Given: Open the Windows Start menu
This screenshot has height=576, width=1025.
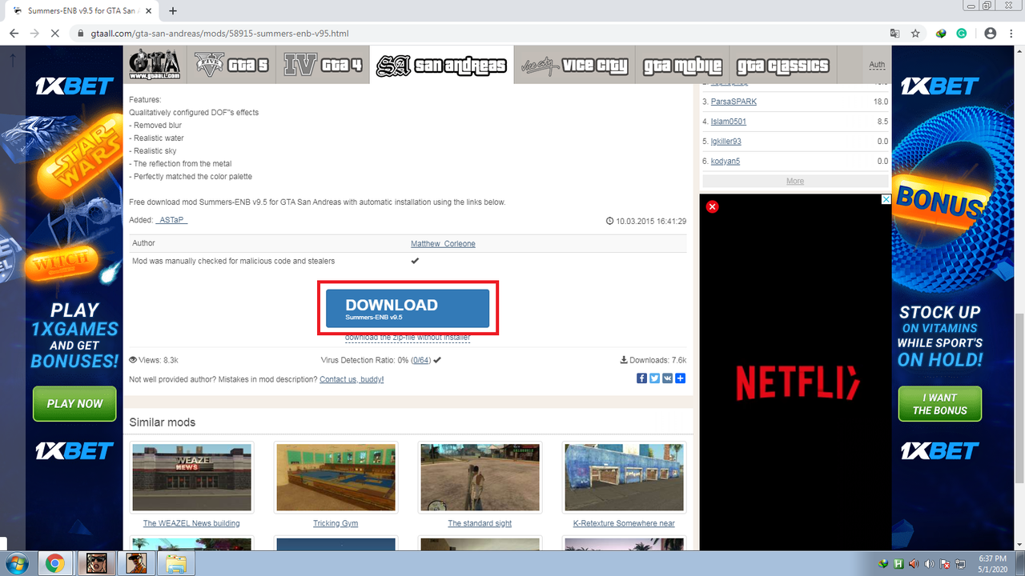Looking at the screenshot, I should coord(16,563).
